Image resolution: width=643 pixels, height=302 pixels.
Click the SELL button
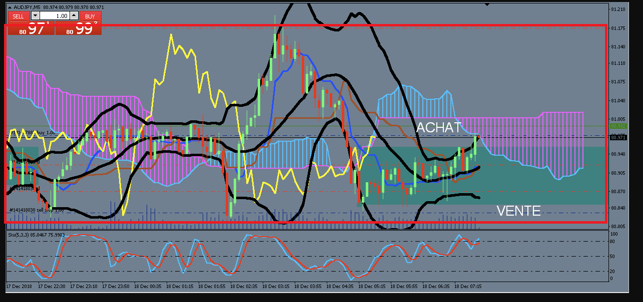point(19,16)
